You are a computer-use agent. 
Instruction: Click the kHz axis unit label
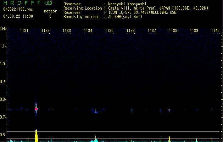3,29
